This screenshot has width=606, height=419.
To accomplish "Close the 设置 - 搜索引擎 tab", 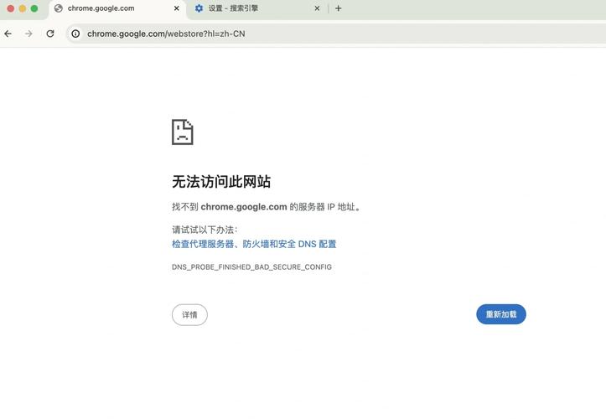I will [317, 8].
